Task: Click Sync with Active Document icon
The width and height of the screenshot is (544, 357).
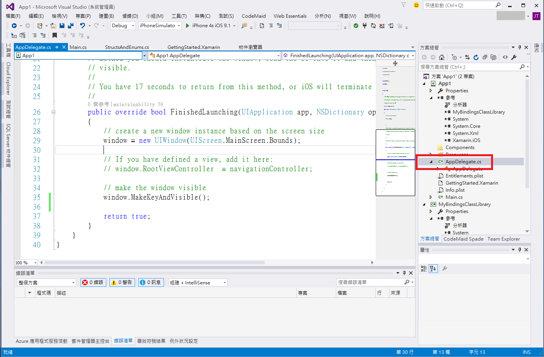Action: 467,57
